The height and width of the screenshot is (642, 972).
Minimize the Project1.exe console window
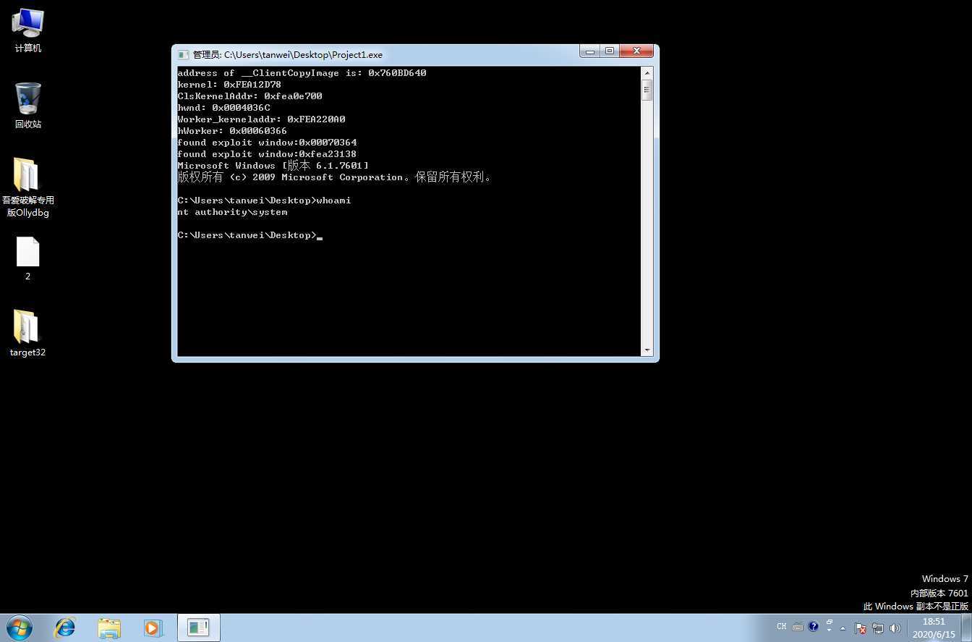click(589, 51)
